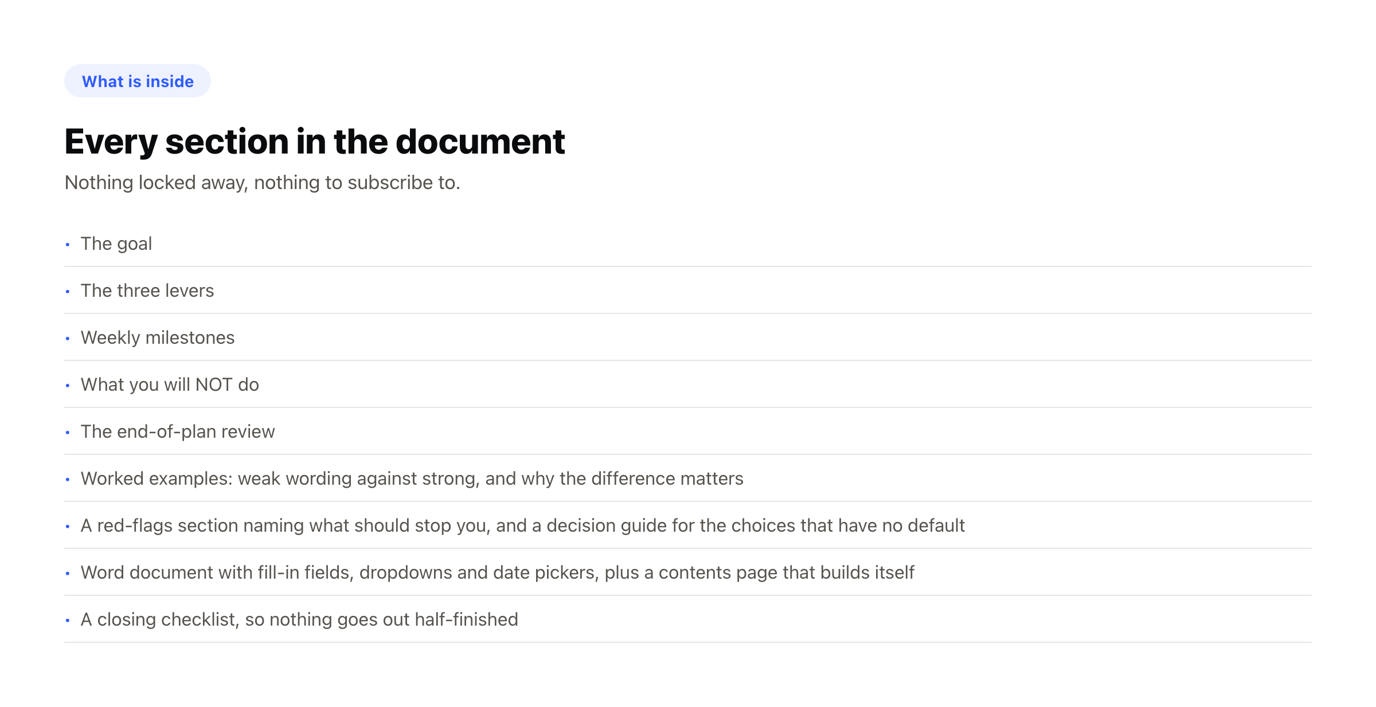Viewport: 1376px width, 707px height.
Task: Select 'The goal' list item
Action: 688,243
